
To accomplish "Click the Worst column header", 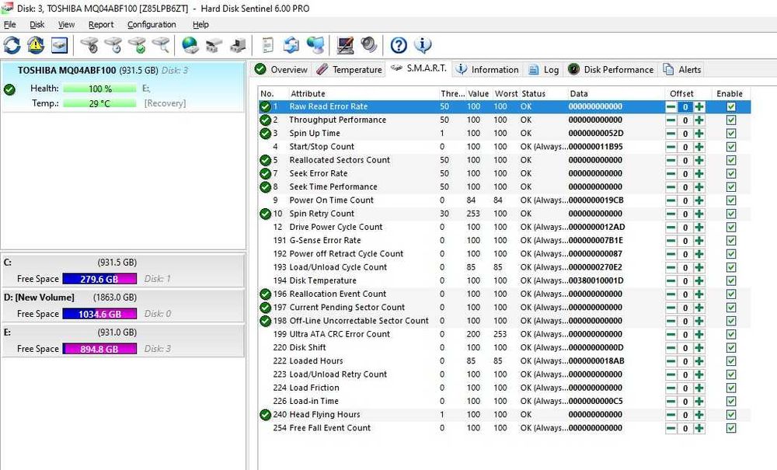I will [506, 93].
